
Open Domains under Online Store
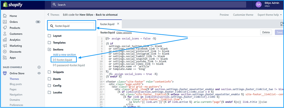pos(15,100)
